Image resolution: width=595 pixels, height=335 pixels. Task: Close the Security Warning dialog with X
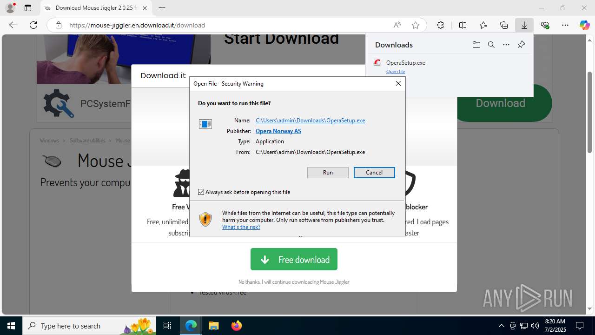(398, 83)
